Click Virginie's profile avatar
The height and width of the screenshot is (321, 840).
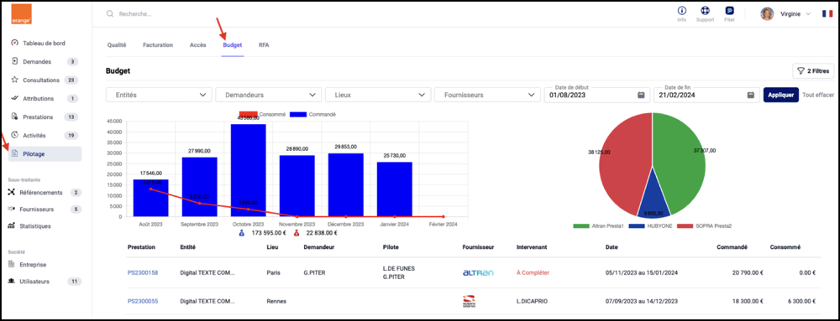click(x=767, y=14)
